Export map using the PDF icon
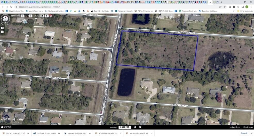Screen dimensions: 254x137 tap(51, 16)
